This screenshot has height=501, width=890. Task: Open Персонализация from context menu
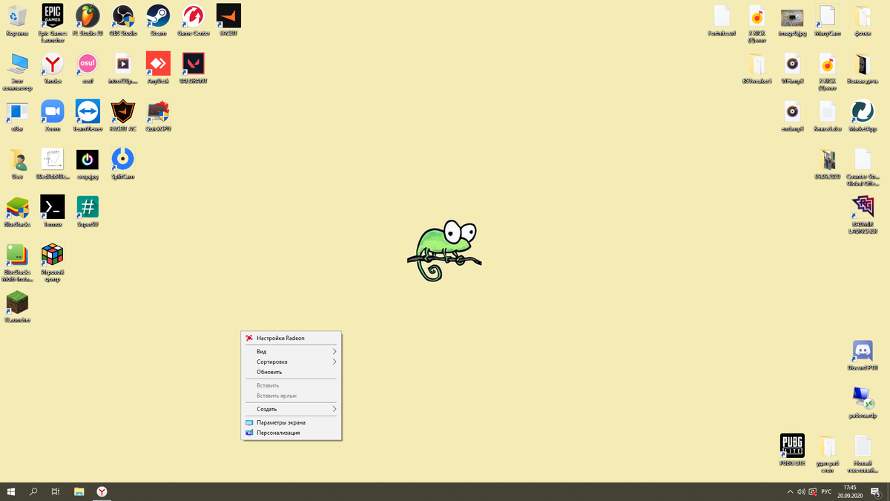click(x=291, y=433)
